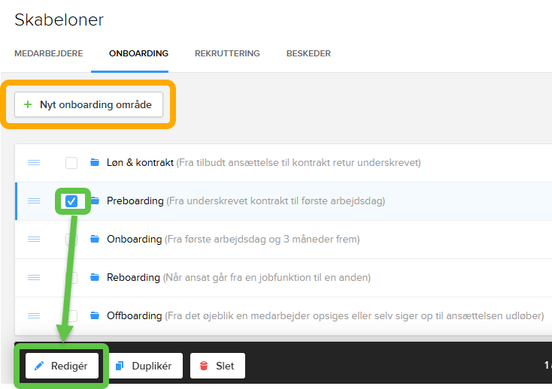Click drag handle of Preboarding row
This screenshot has height=389, width=552.
pyautogui.click(x=34, y=201)
